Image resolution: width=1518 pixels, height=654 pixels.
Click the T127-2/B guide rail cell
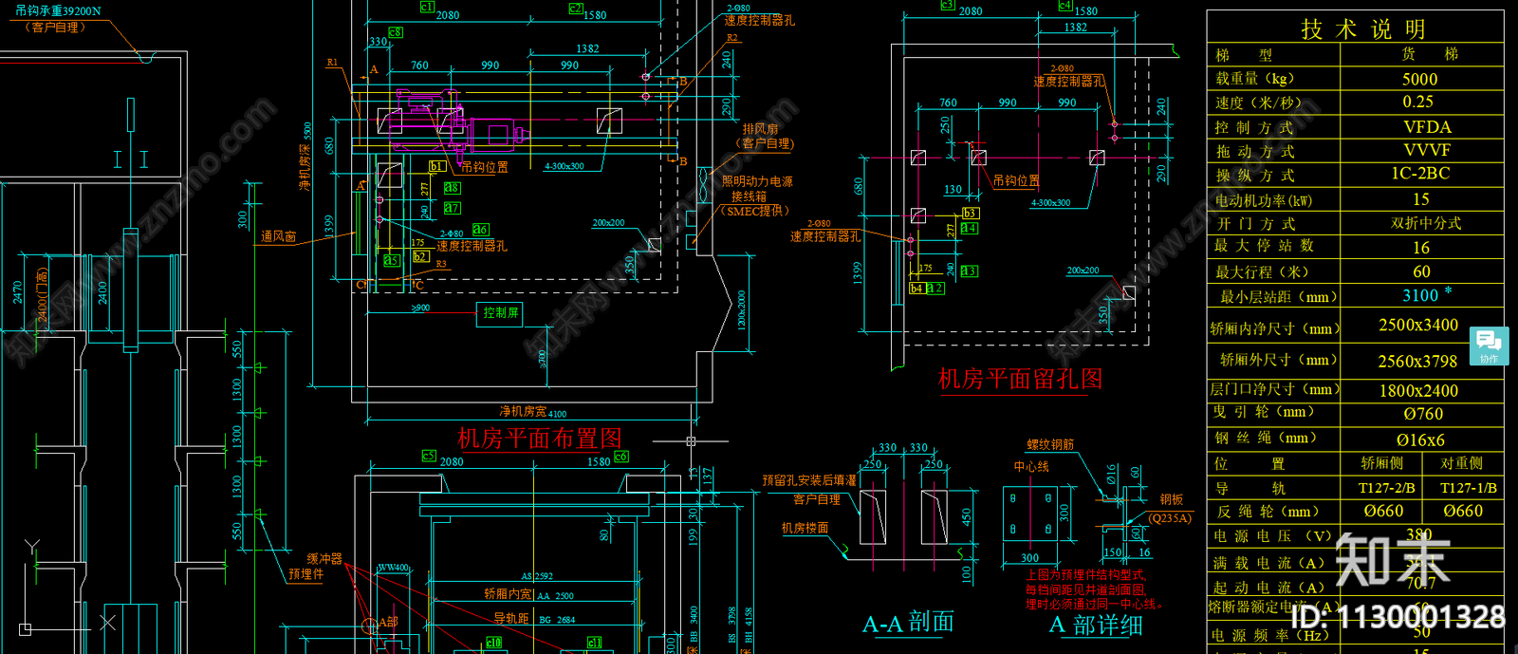click(1386, 488)
